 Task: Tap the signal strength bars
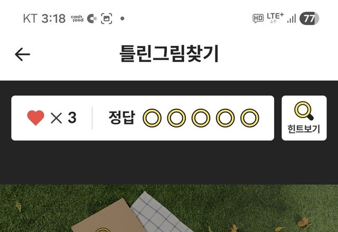[292, 18]
